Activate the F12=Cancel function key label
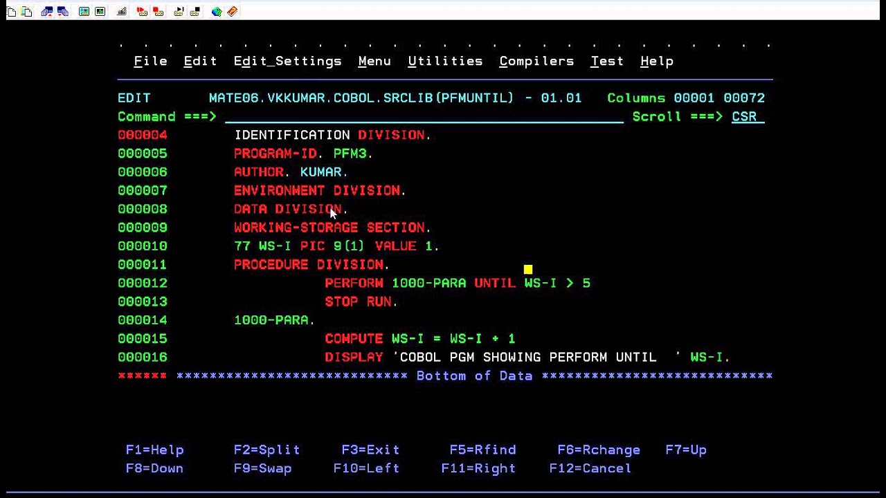886x498 pixels. 590,468
